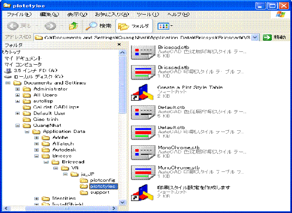Collapse the Application Data node
The image size is (292, 213).
click(27, 132)
